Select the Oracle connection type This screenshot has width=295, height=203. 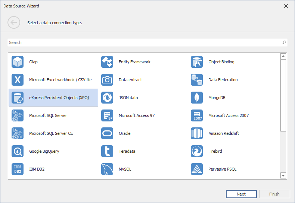point(124,133)
